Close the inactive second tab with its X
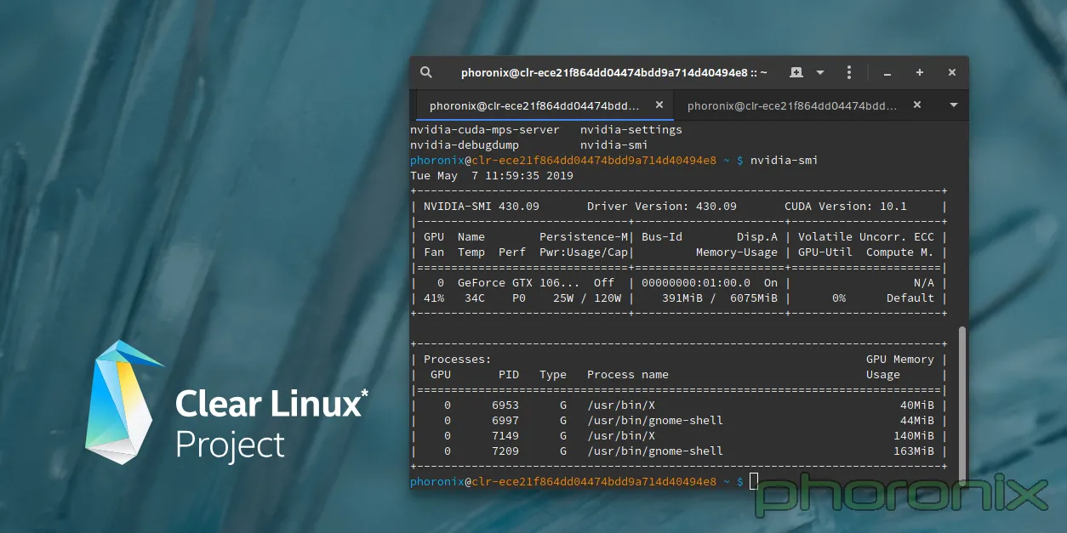1067x533 pixels. (x=916, y=105)
